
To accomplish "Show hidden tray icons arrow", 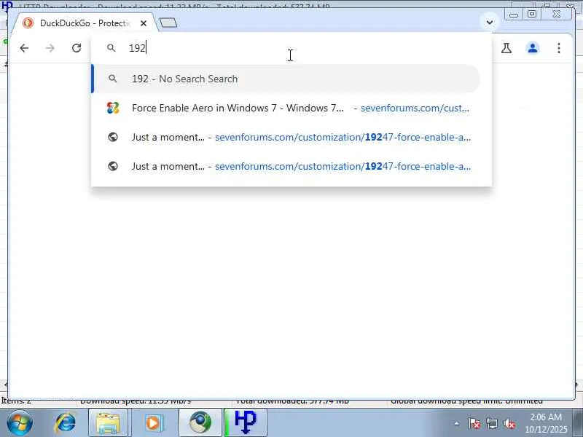I will click(457, 424).
